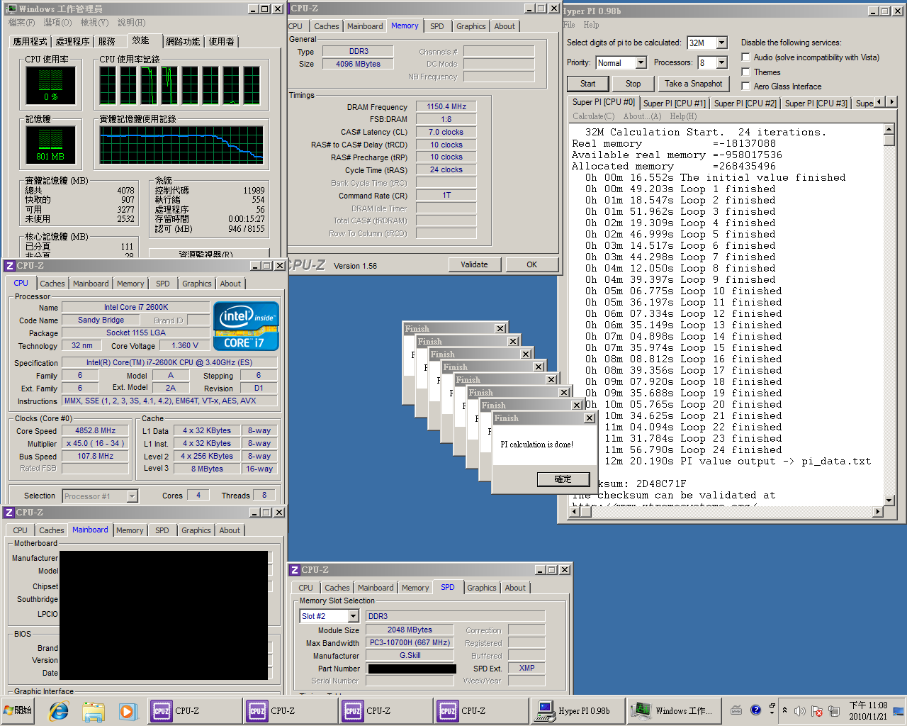
Task: Click the Validate button in CPU-Z
Action: (474, 264)
